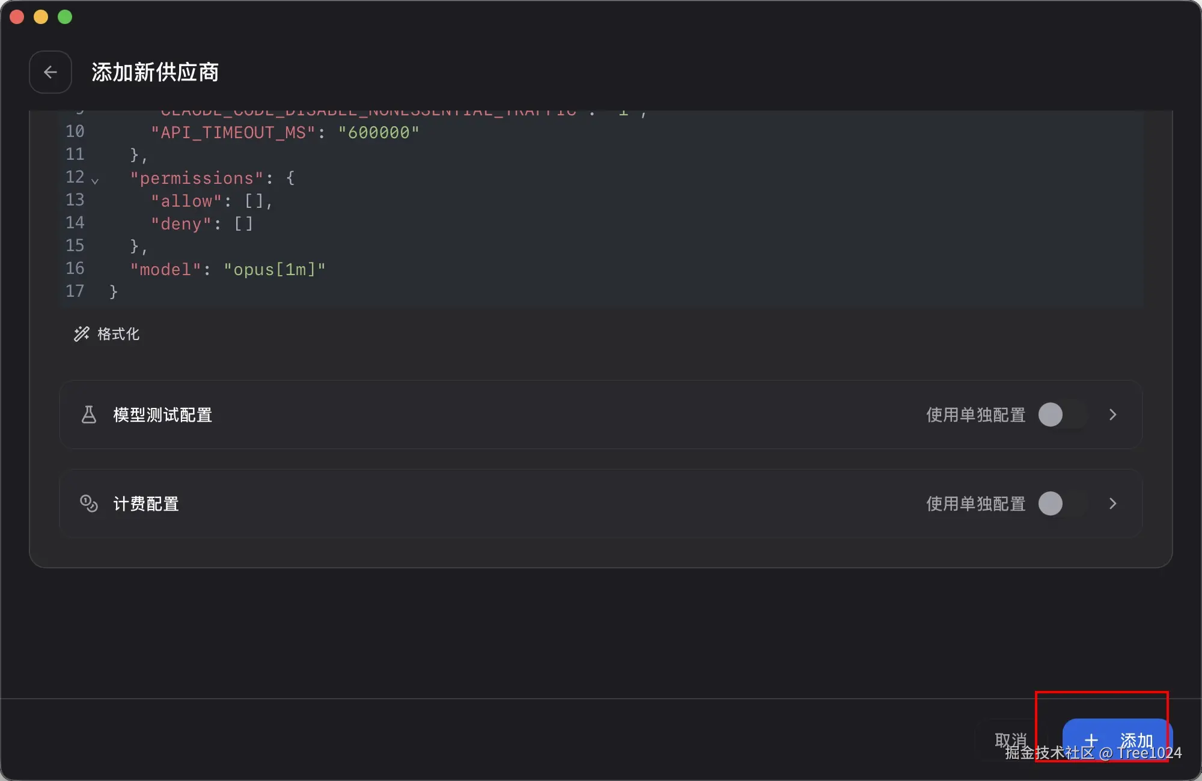Click the magic wand format icon

coord(82,334)
